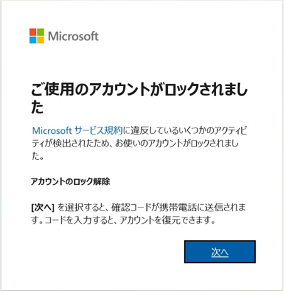
Task: Click the paragraph's final た。 line
Action: click(x=38, y=156)
